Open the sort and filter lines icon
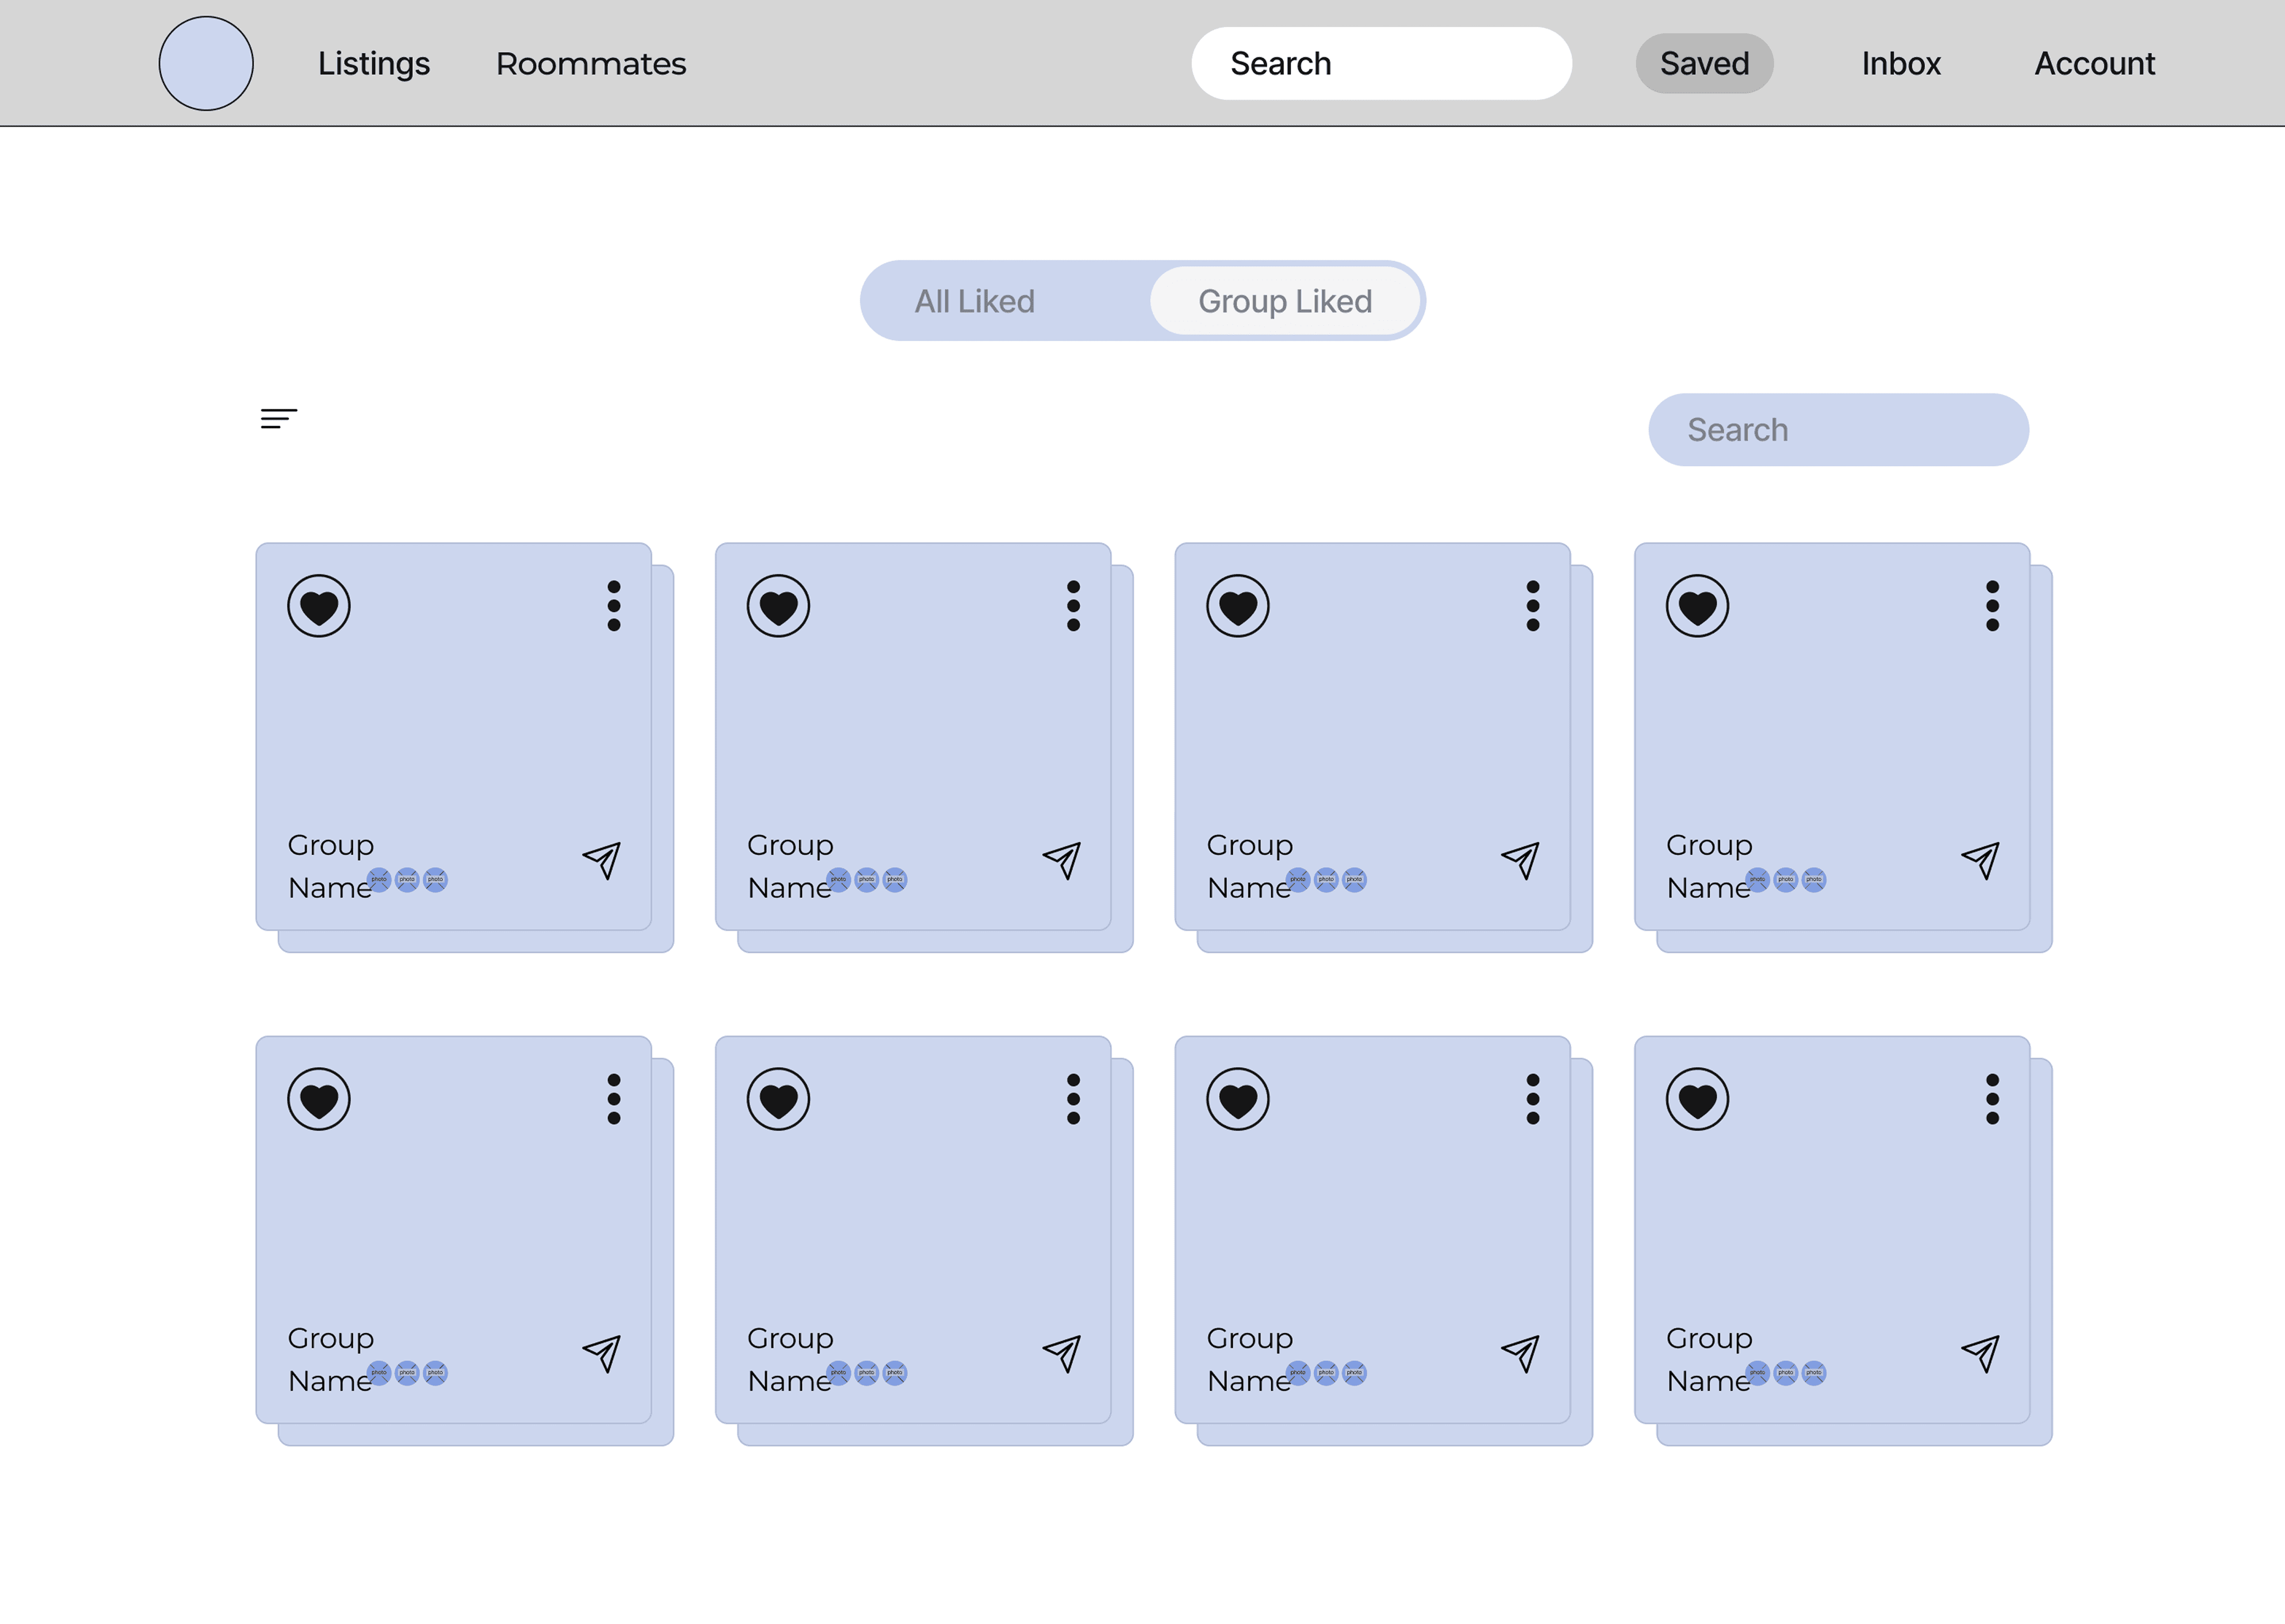 pyautogui.click(x=278, y=418)
